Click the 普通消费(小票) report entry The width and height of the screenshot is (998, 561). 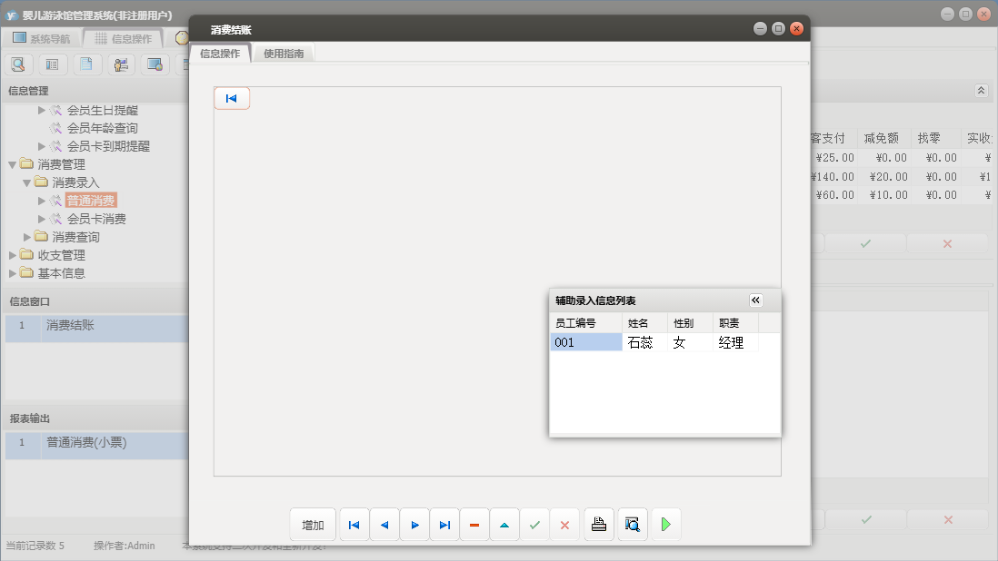86,443
